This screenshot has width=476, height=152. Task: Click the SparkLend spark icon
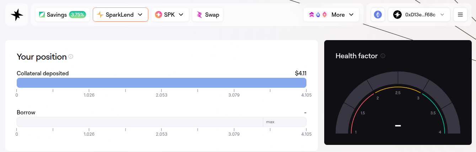tap(100, 15)
